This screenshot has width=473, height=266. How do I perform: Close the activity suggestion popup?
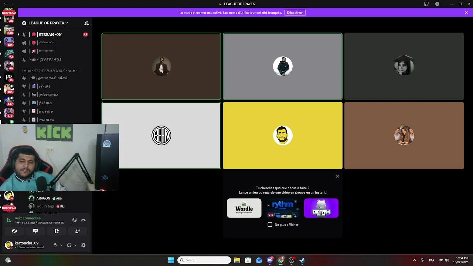[337, 176]
